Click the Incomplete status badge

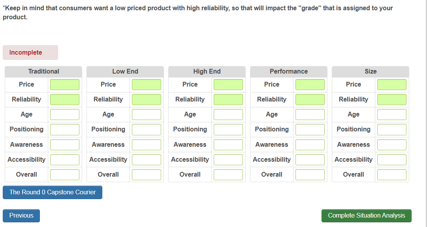30,53
